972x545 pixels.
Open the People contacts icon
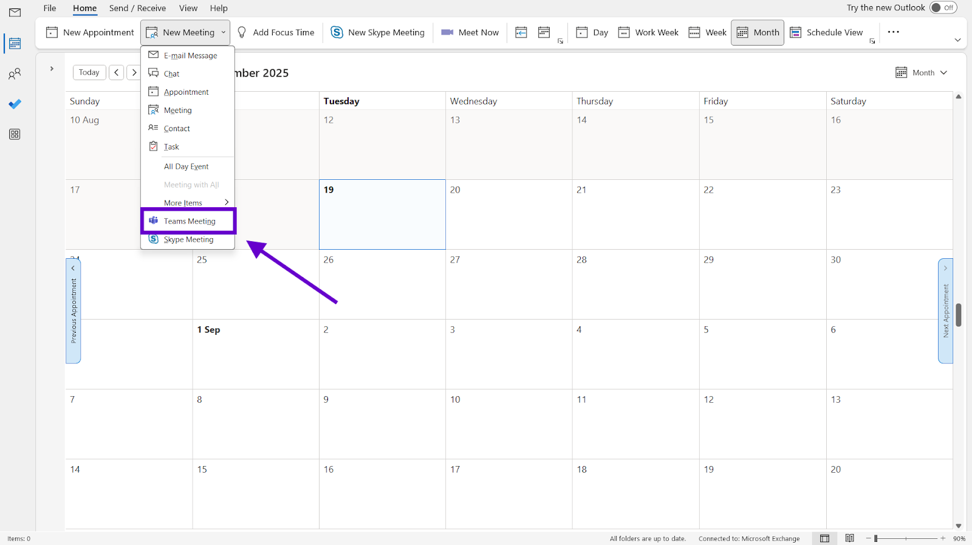(x=15, y=74)
